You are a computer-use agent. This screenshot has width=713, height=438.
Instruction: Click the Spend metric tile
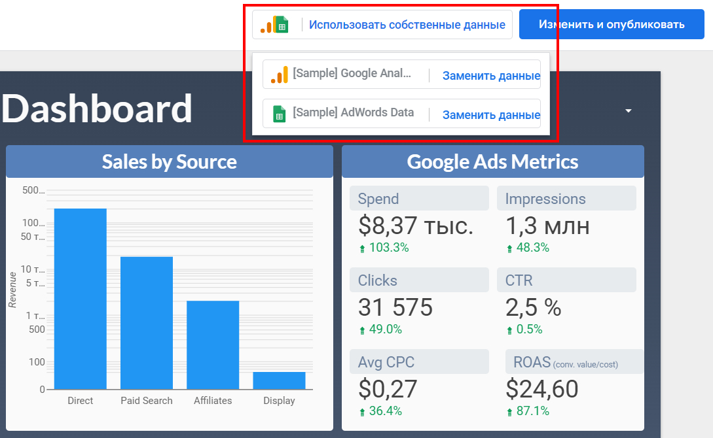tap(419, 198)
